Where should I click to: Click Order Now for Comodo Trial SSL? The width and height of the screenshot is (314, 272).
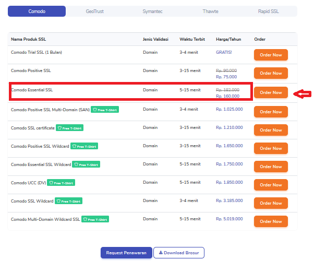coord(271,55)
